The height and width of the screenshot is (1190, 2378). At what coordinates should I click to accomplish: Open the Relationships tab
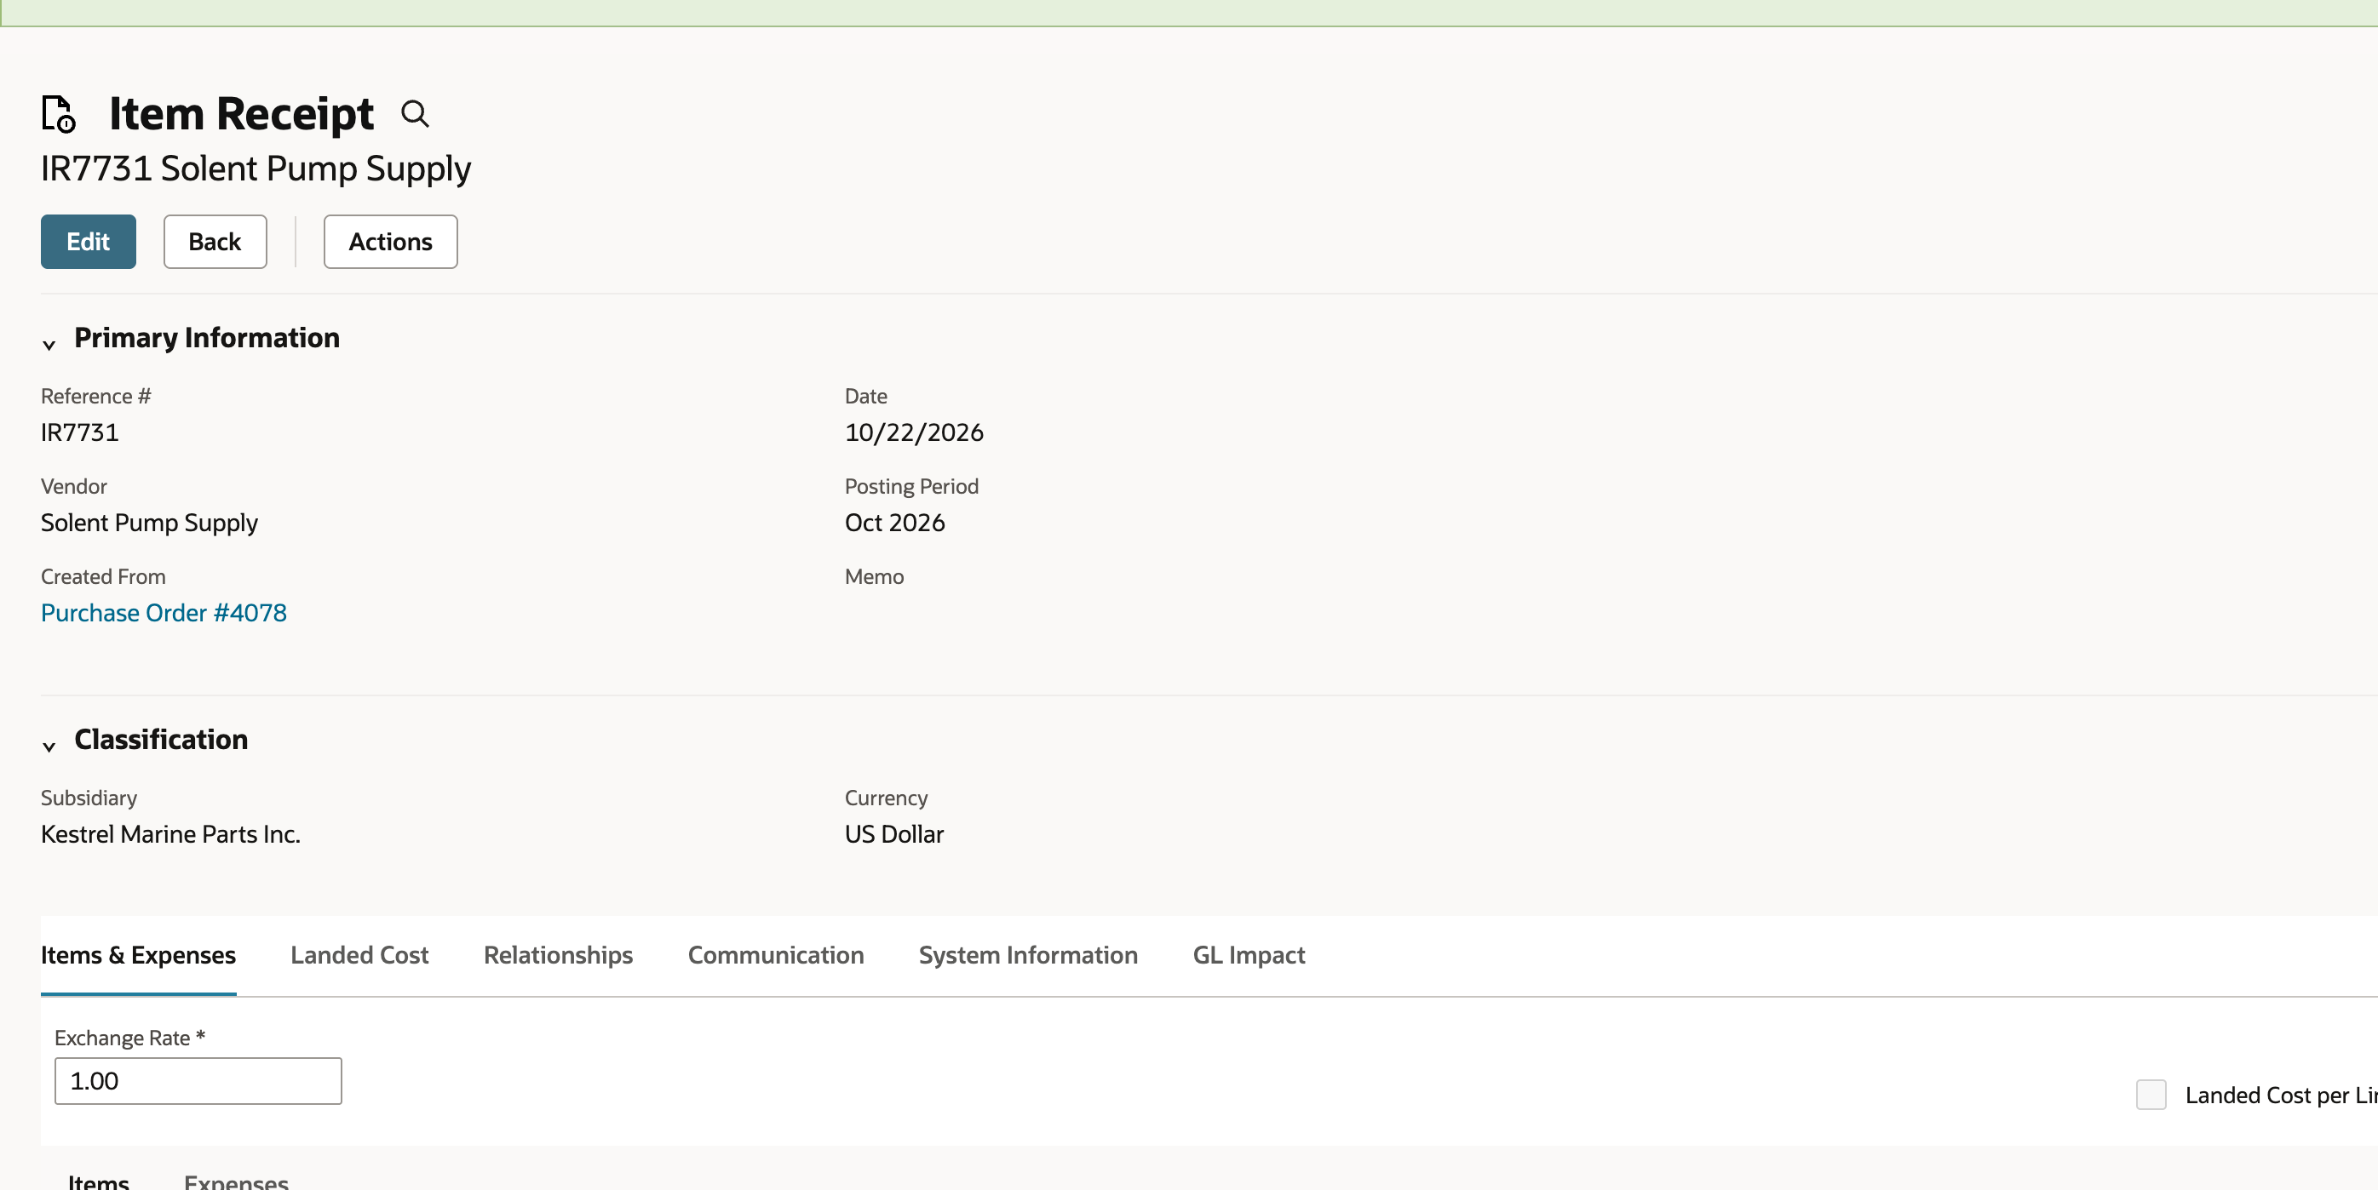coord(559,955)
